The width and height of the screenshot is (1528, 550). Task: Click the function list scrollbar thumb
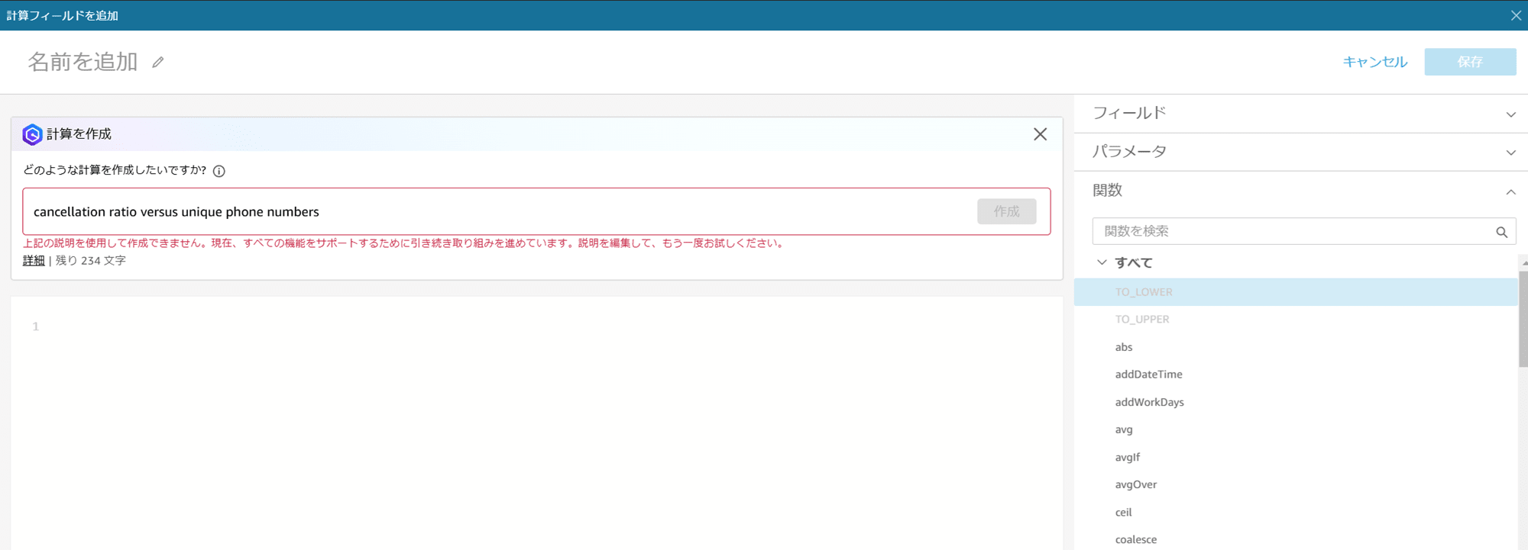1523,319
